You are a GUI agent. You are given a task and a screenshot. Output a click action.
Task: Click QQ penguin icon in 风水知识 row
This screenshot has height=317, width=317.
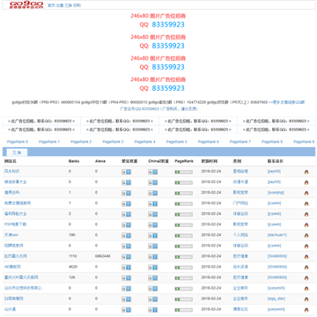(x=306, y=172)
